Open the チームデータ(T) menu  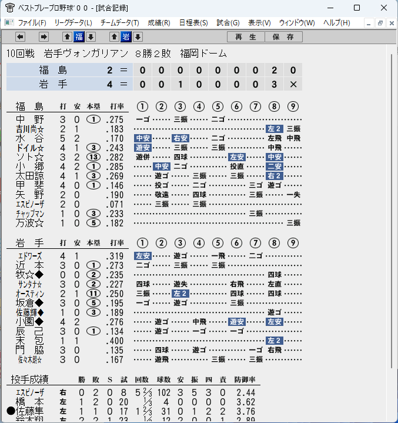[119, 23]
